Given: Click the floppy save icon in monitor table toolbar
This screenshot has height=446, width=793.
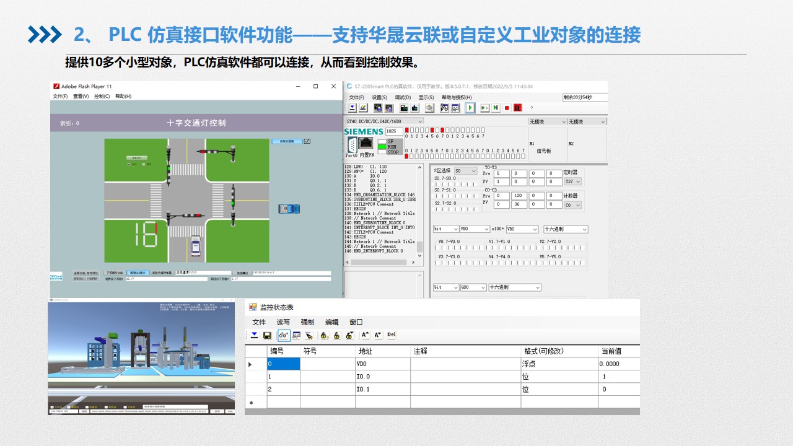Looking at the screenshot, I should point(267,335).
